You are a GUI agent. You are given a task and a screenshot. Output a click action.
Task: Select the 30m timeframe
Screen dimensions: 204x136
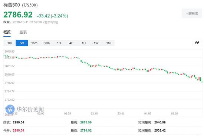coord(47,43)
